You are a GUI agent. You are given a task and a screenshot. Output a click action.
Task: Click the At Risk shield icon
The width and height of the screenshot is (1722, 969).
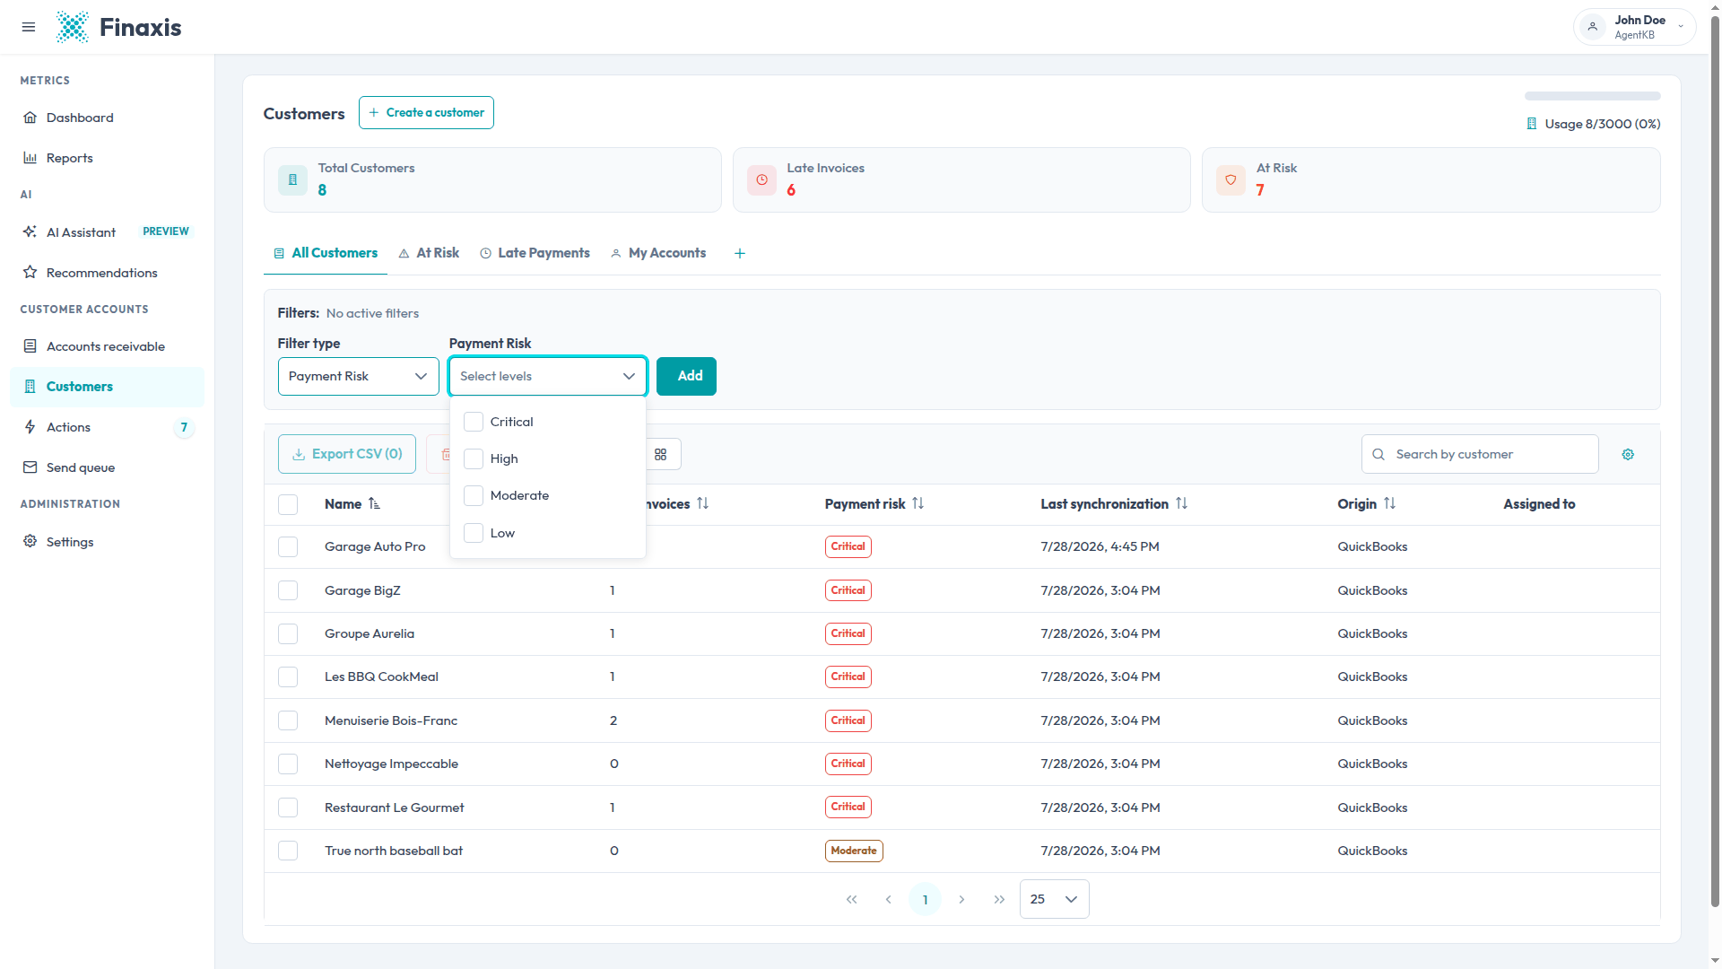[1231, 179]
